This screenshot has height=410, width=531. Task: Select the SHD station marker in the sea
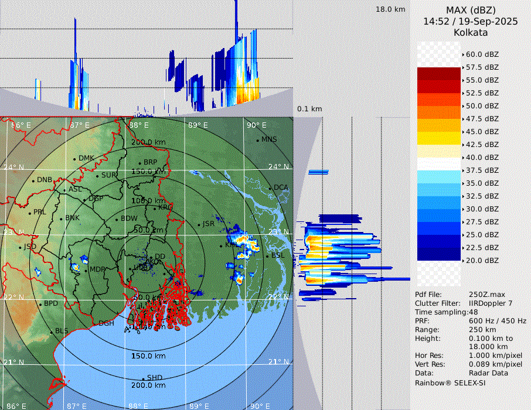click(143, 378)
